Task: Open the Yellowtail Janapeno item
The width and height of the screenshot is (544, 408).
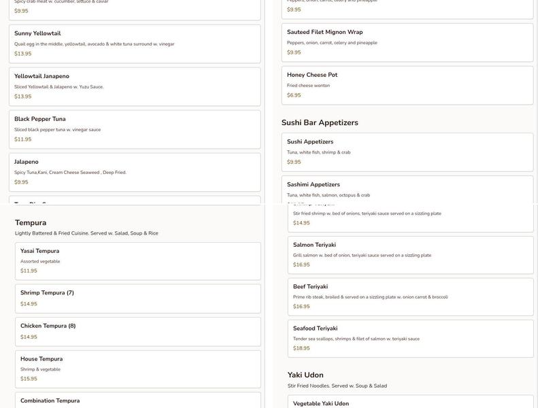Action: (135, 86)
